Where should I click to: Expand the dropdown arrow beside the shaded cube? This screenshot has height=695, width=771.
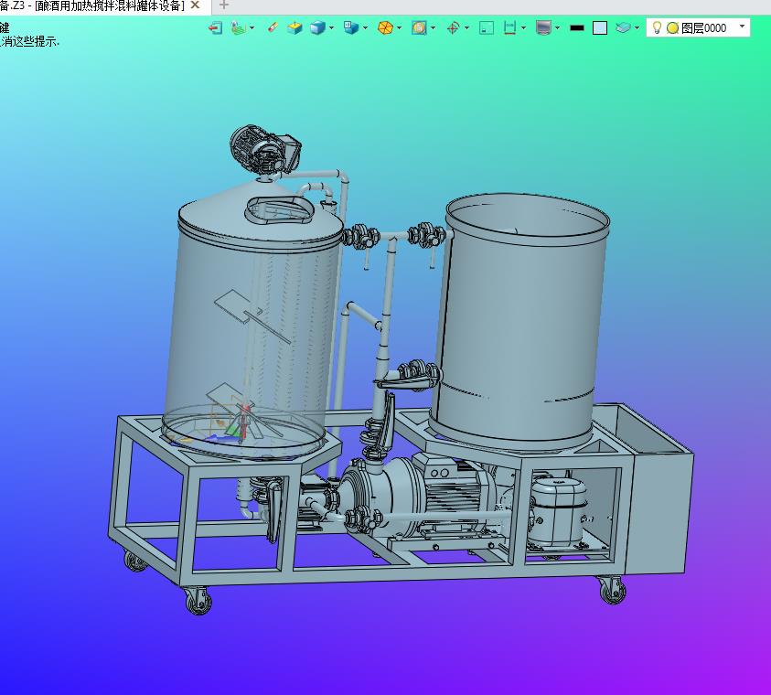point(331,27)
